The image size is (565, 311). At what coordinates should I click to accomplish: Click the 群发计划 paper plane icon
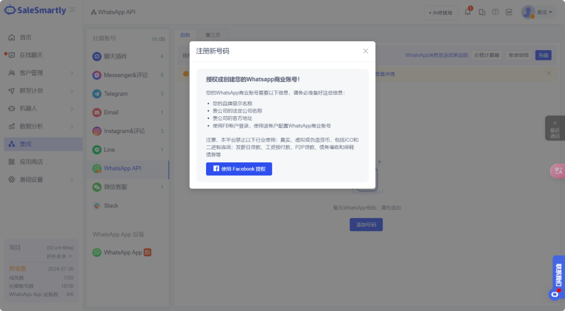[11, 91]
